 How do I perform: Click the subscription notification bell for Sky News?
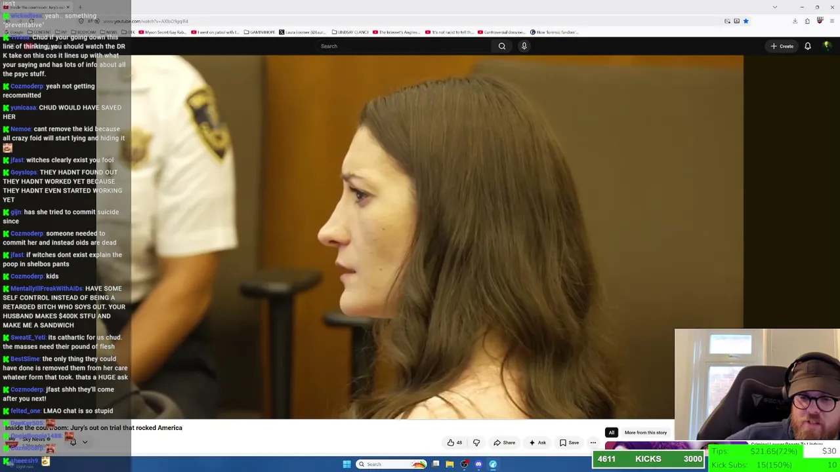click(x=73, y=442)
